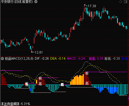
Task: Open the dropdown beside 平安银行 title
Action: click(x=36, y=2)
